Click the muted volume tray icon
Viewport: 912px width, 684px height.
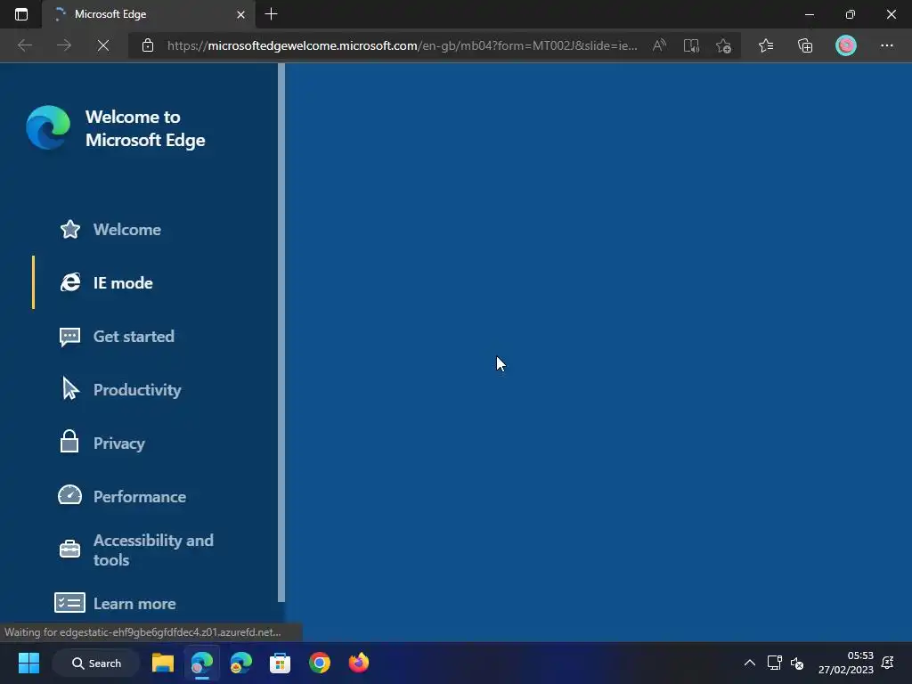click(x=797, y=663)
